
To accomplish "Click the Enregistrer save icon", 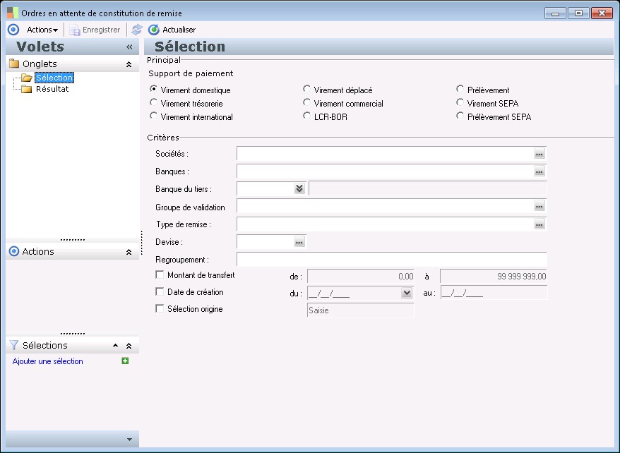I will tap(74, 30).
